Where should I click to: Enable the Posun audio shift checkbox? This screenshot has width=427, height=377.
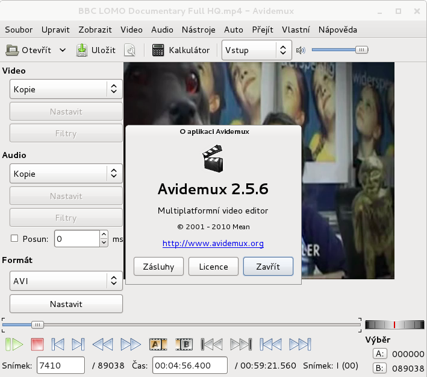[14, 238]
